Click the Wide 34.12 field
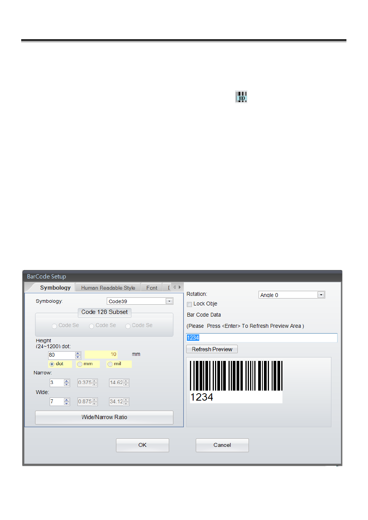 tap(116, 402)
